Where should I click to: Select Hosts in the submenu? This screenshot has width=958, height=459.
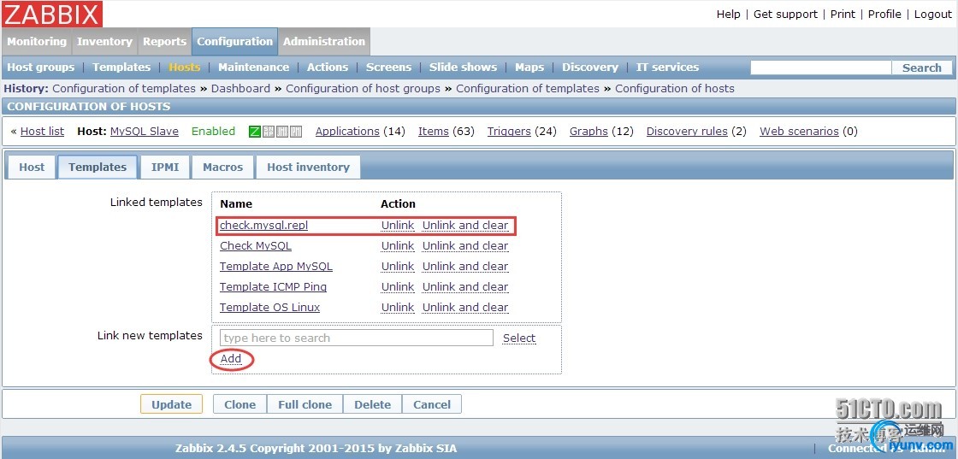tap(185, 68)
